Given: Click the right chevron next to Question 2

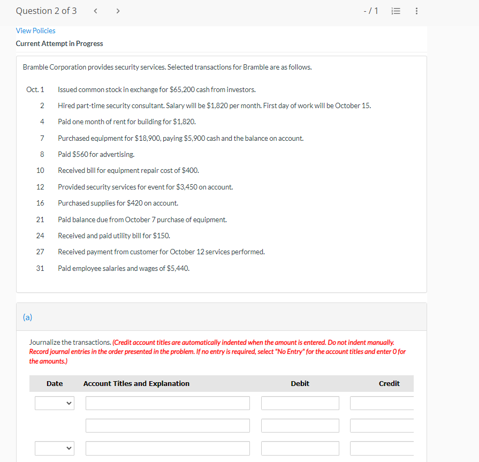Looking at the screenshot, I should (x=118, y=10).
